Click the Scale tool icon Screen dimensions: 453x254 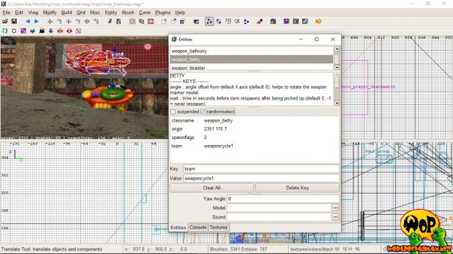[228, 21]
